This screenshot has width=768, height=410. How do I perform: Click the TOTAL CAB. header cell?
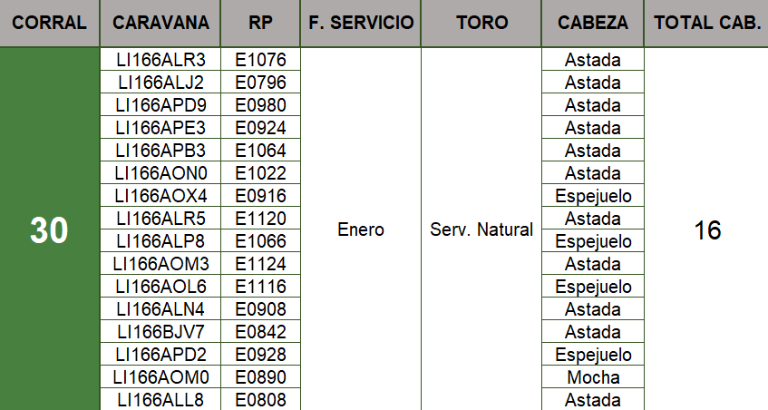(x=706, y=23)
